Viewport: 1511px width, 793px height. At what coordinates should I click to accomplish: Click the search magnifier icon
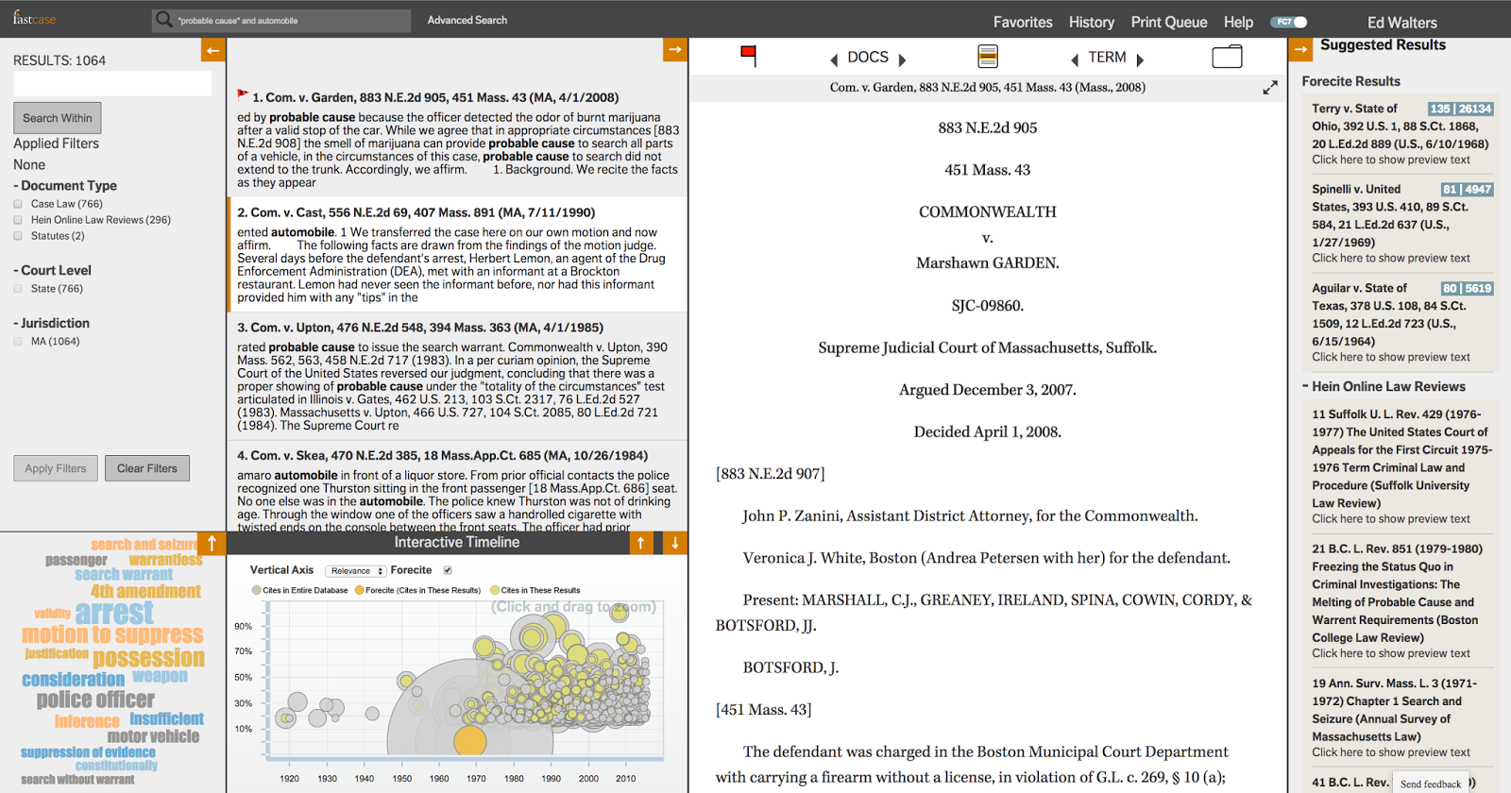[164, 20]
